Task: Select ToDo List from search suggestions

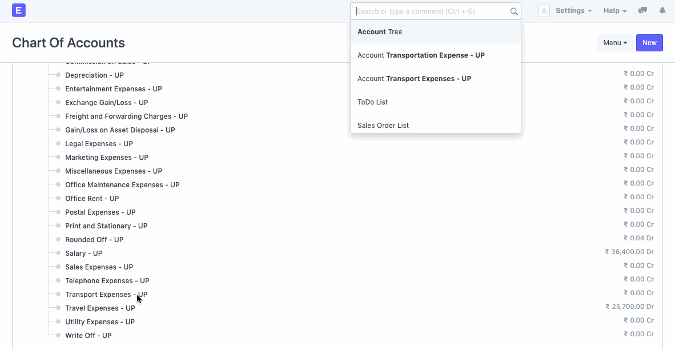Action: point(372,102)
